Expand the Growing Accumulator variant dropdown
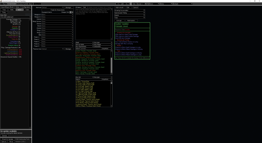262x143 pixels. coord(130,10)
